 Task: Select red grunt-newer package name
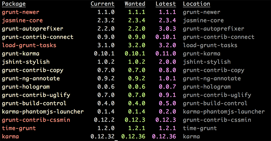coord(20,12)
